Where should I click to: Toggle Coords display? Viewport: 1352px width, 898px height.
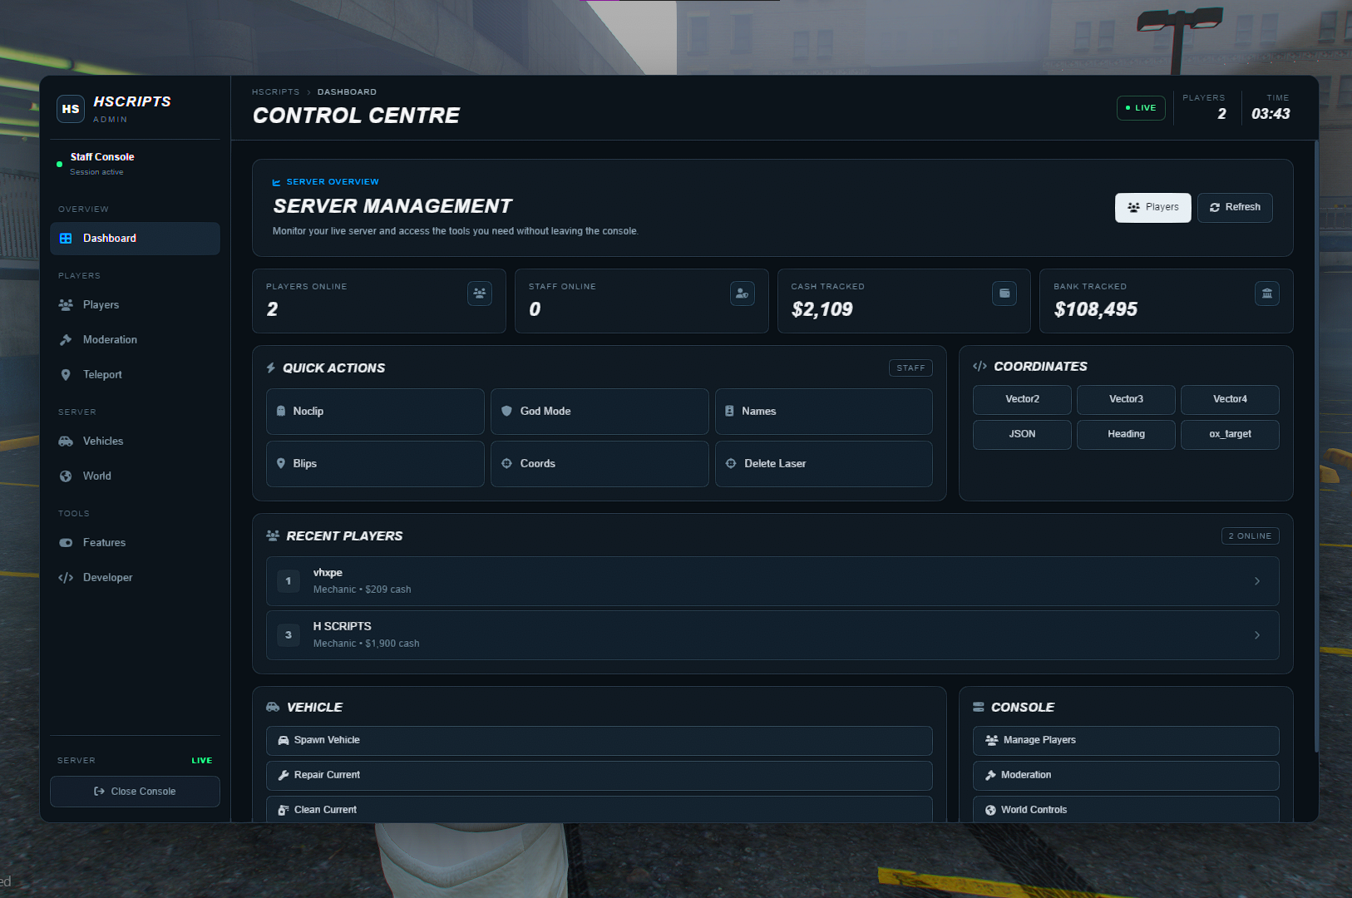[600, 464]
